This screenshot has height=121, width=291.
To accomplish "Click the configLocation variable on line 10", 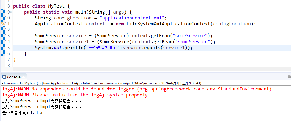I will click(x=73, y=18).
